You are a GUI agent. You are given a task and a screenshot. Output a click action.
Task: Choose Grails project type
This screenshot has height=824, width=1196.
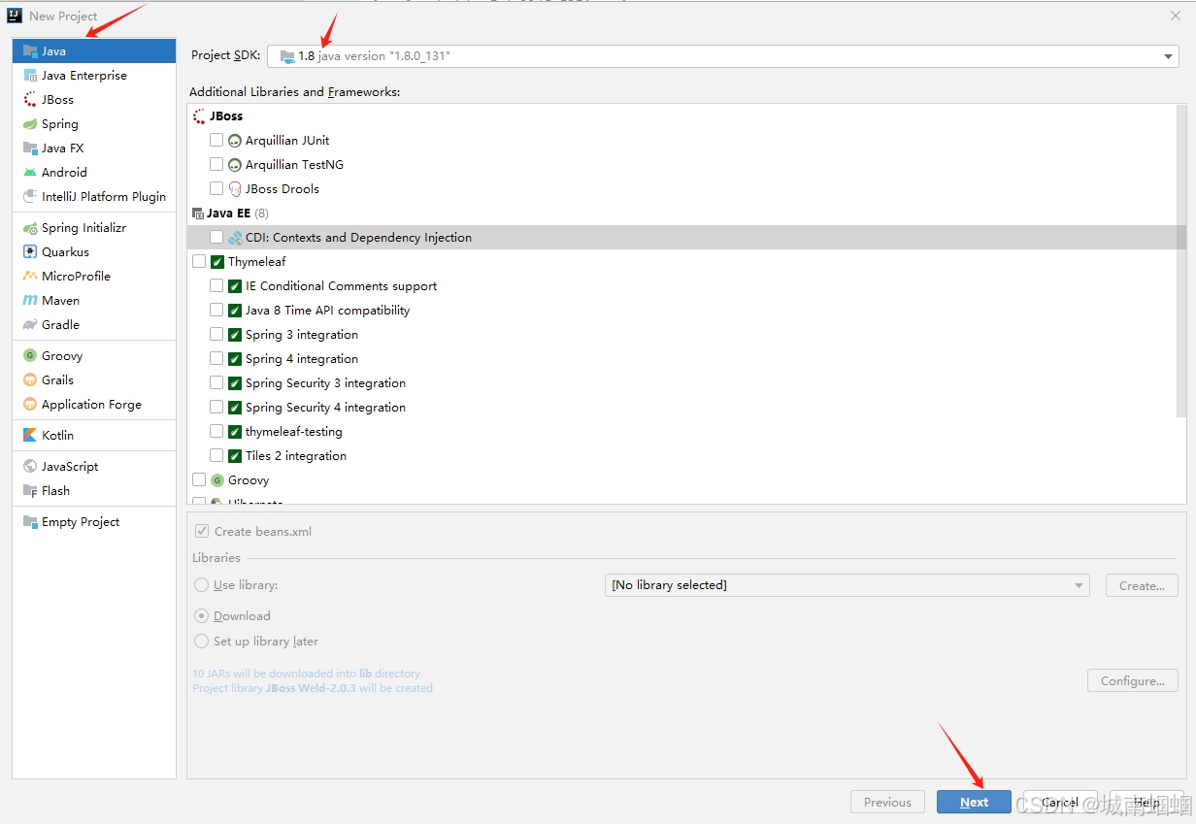[x=94, y=379]
